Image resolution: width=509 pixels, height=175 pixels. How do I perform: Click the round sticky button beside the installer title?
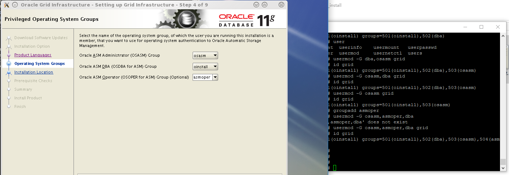(15, 5)
